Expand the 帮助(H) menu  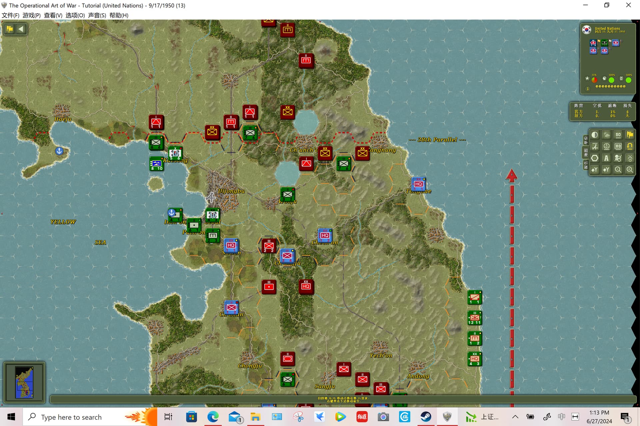tap(119, 15)
